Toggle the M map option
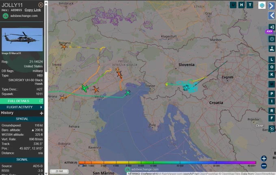The height and width of the screenshot is (175, 276). pos(272,84)
